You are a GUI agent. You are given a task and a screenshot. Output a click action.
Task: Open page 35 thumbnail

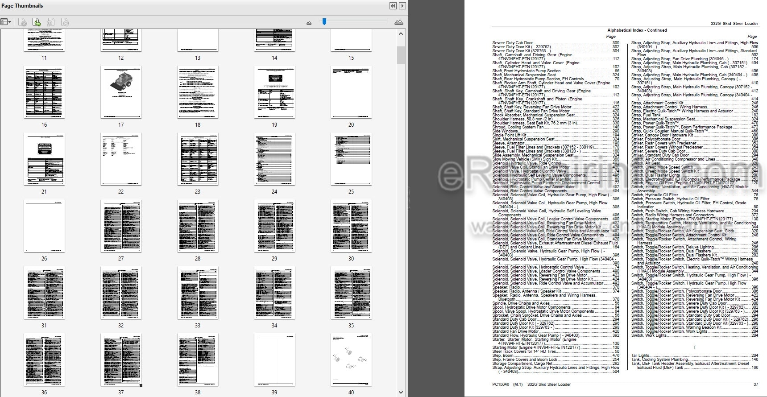coord(351,293)
